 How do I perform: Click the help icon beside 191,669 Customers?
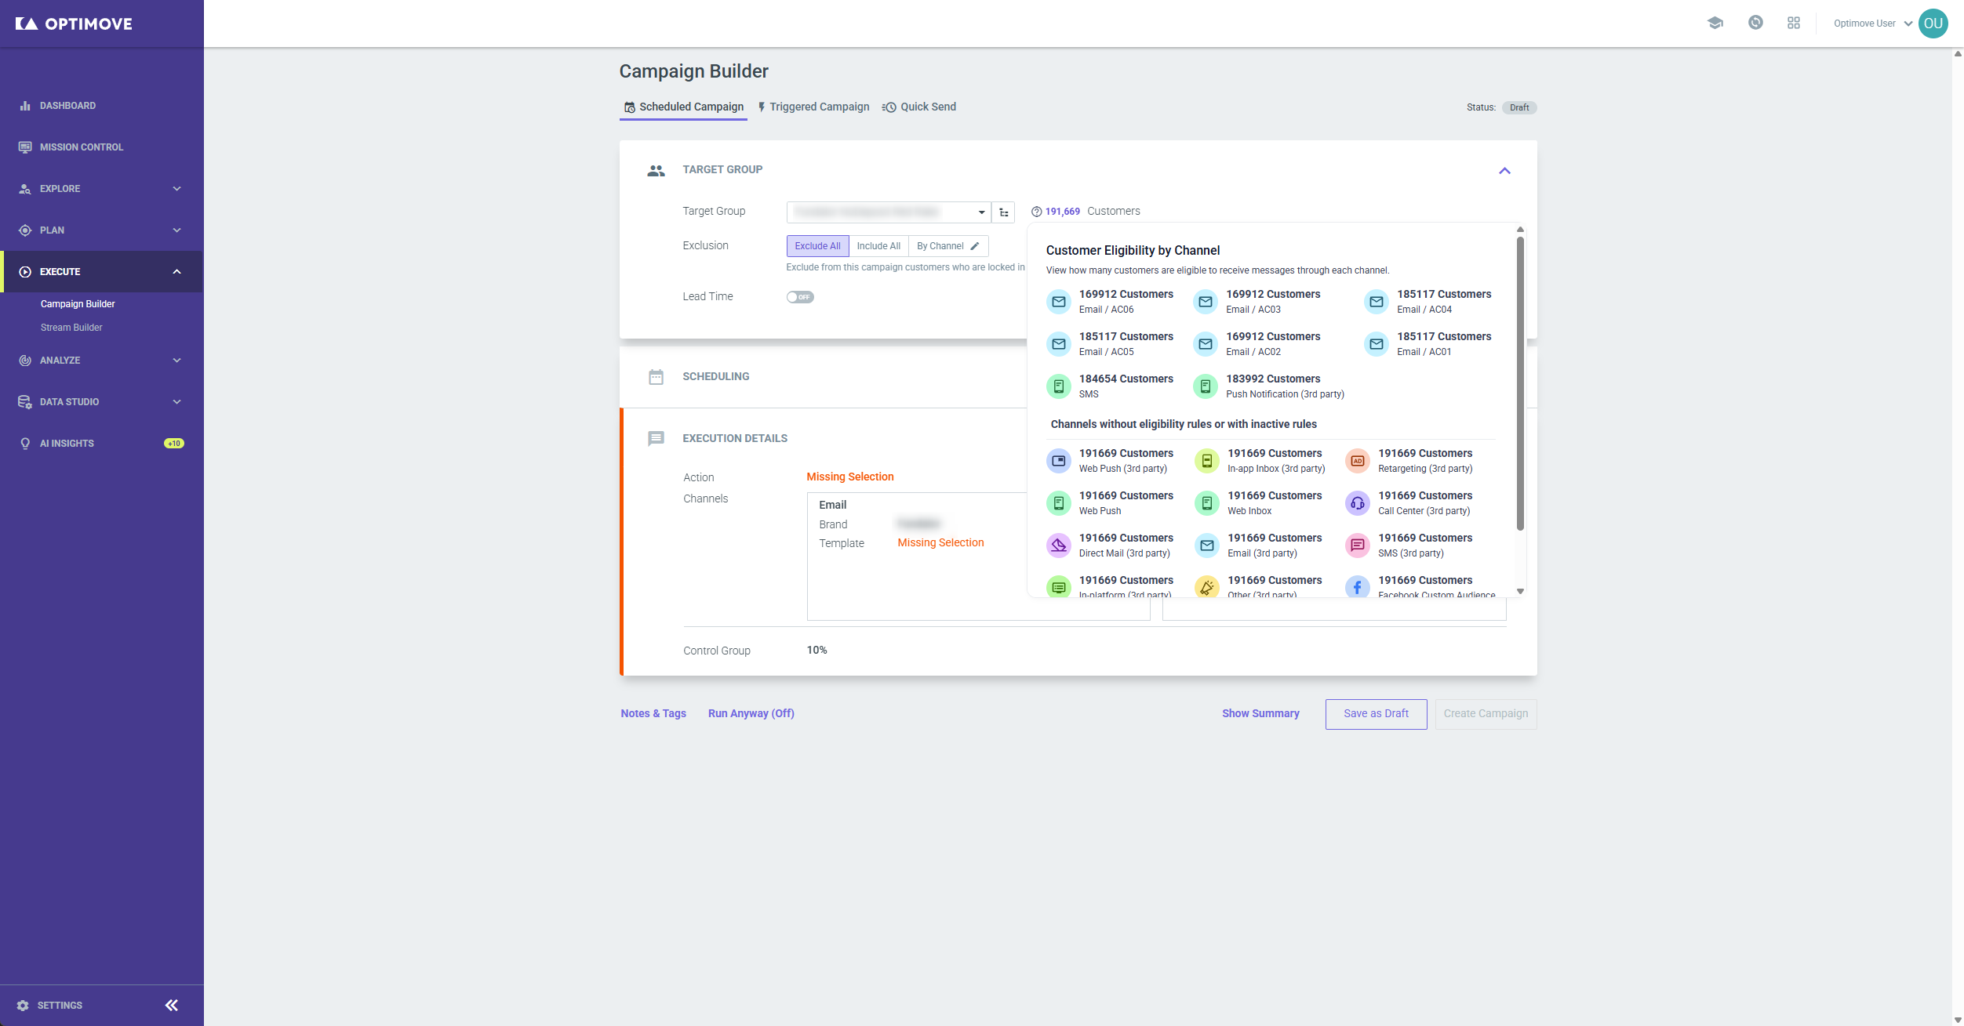click(x=1036, y=212)
